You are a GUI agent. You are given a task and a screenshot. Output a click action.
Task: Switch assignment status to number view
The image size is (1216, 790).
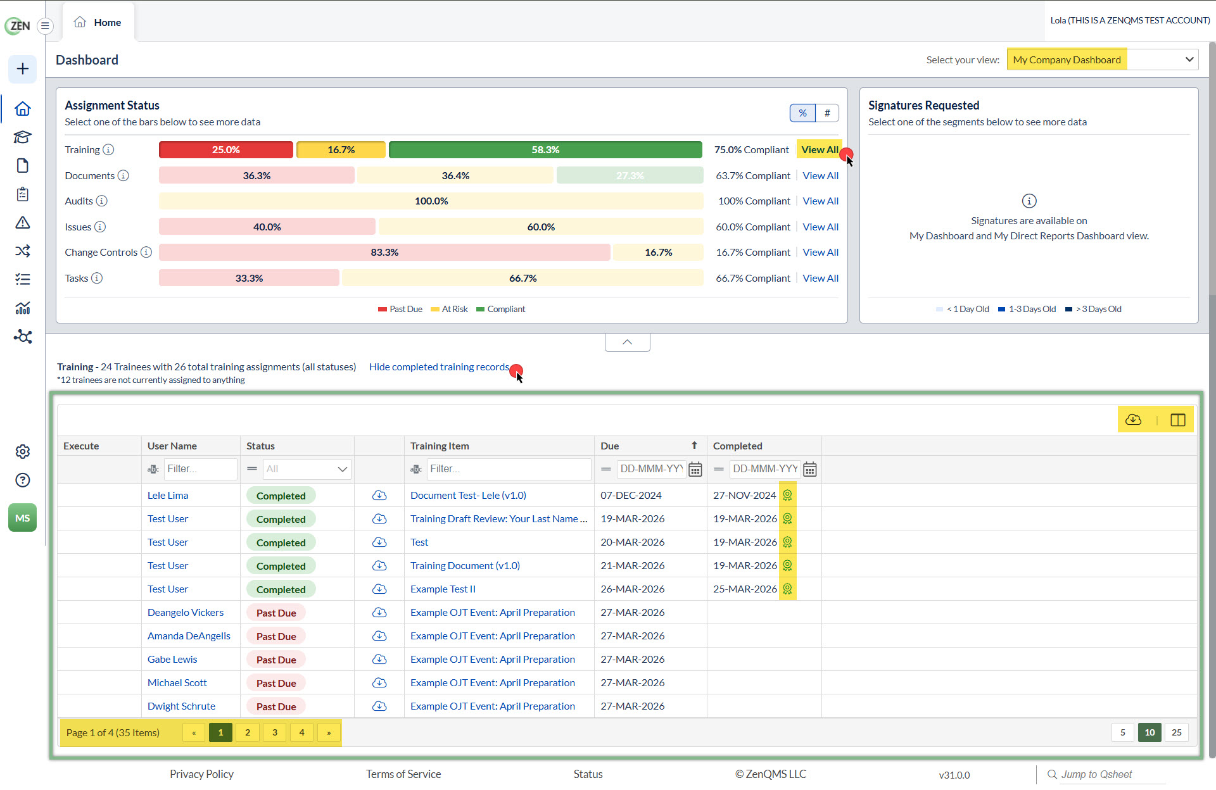[x=827, y=113]
